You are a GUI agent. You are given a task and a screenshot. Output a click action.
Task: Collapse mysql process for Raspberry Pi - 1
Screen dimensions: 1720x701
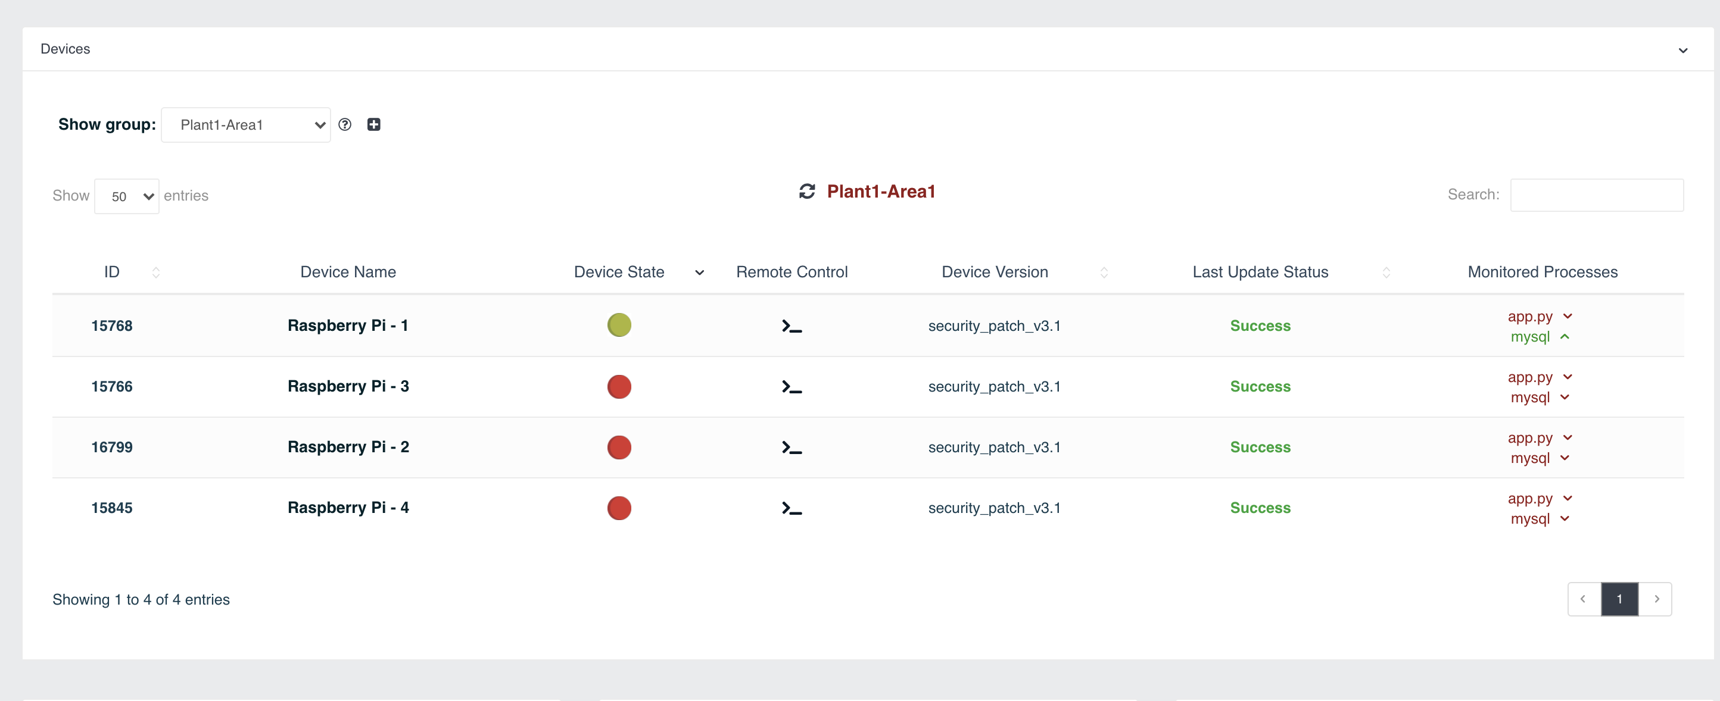click(1565, 337)
